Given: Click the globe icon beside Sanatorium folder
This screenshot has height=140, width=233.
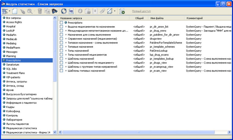Looking at the screenshot, I should [4, 64].
